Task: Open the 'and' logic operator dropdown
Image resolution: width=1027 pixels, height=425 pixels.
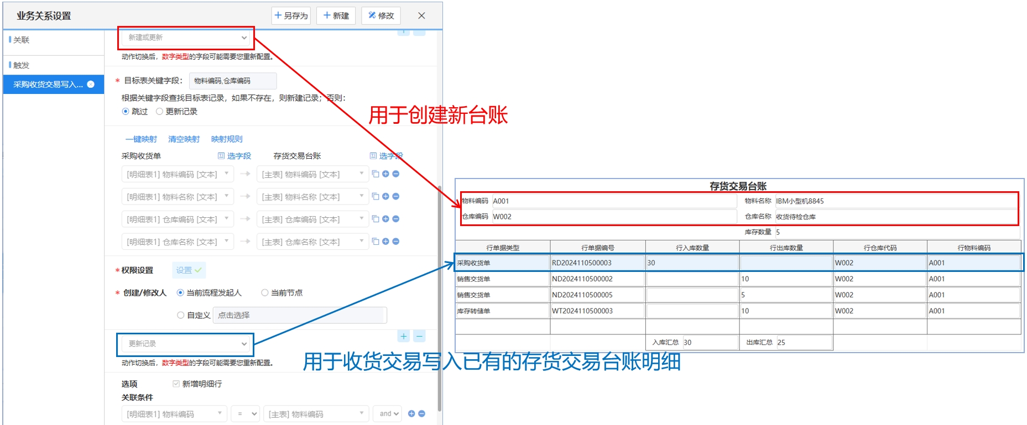Action: (388, 413)
